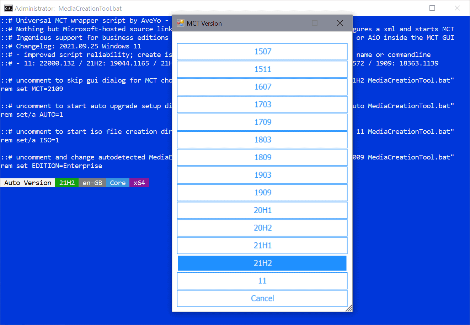Click the Core edition badge
The height and width of the screenshot is (325, 470).
click(117, 183)
